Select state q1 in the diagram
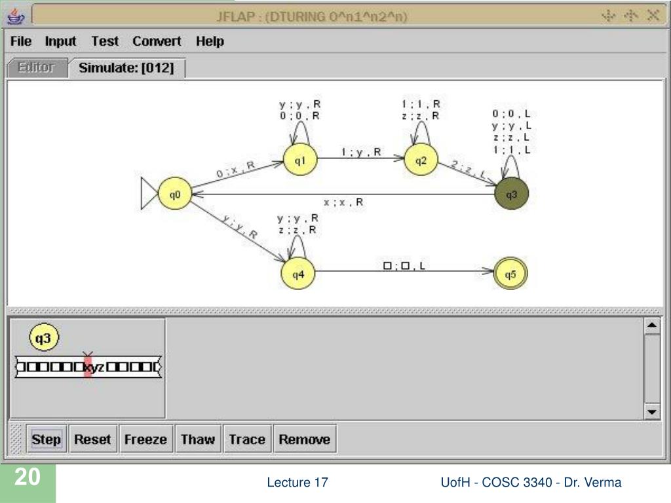Image resolution: width=671 pixels, height=503 pixels. click(x=300, y=160)
